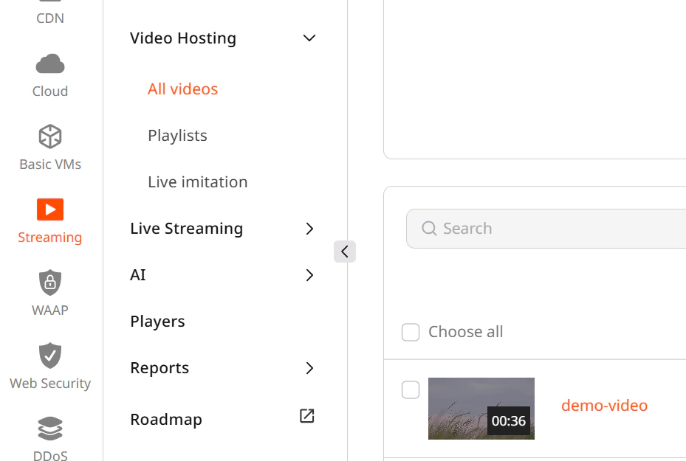
Task: Tick the Choose all checkbox
Action: click(411, 332)
